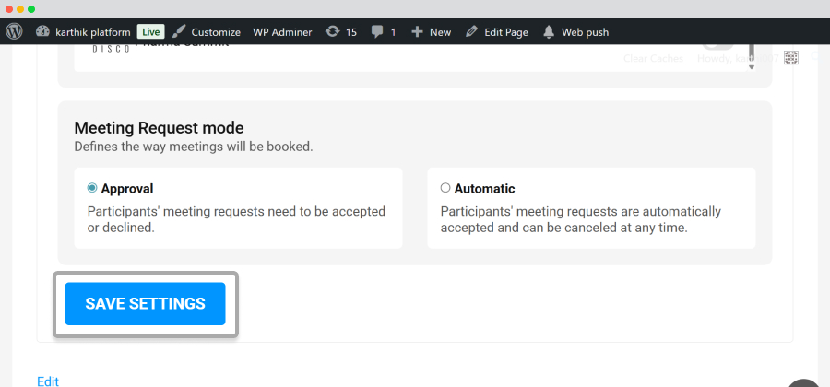The image size is (830, 387).
Task: Open the New content menu
Action: coord(440,32)
